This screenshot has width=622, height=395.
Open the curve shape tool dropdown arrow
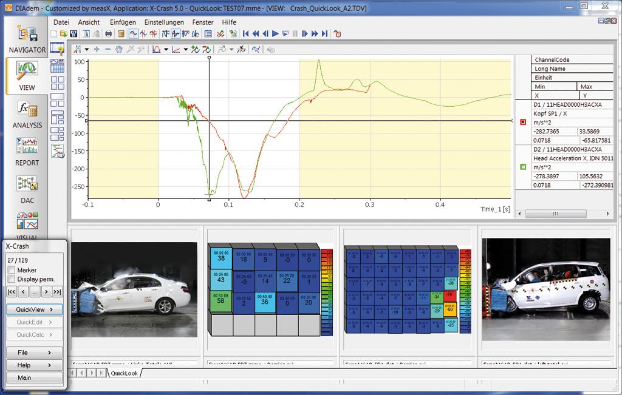[x=166, y=50]
